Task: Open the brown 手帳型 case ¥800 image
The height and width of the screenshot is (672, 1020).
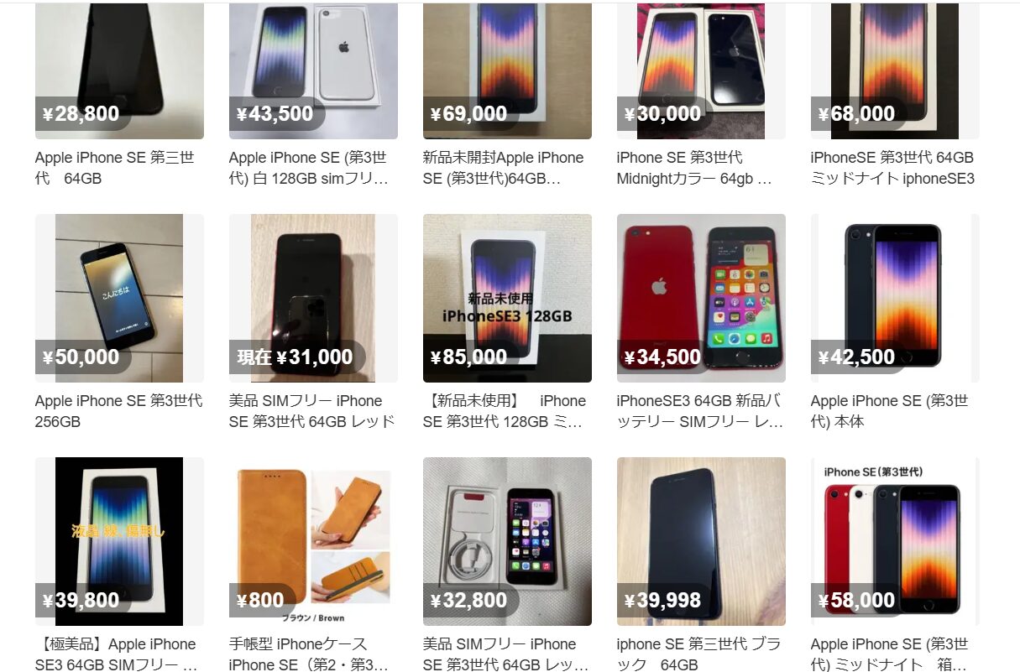Action: (x=313, y=541)
